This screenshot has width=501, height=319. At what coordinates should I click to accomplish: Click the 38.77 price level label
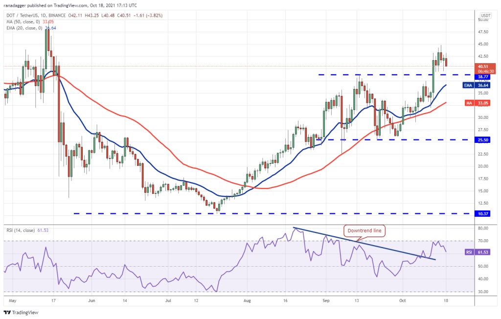pyautogui.click(x=483, y=77)
